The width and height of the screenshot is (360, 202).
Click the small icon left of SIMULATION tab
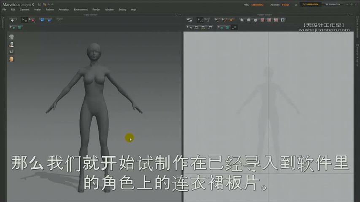coord(296,5)
